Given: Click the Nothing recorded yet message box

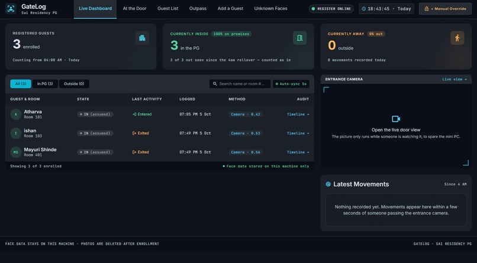Looking at the screenshot, I should point(396,210).
